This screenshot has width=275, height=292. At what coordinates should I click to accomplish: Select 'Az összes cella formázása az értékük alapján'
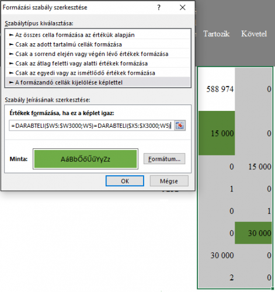click(x=98, y=35)
